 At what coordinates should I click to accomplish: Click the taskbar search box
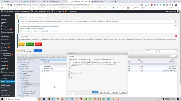(x=21, y=99)
